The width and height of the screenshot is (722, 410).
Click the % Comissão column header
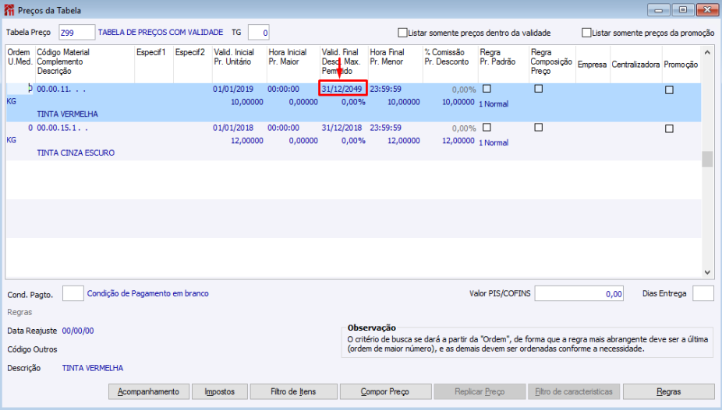[444, 52]
